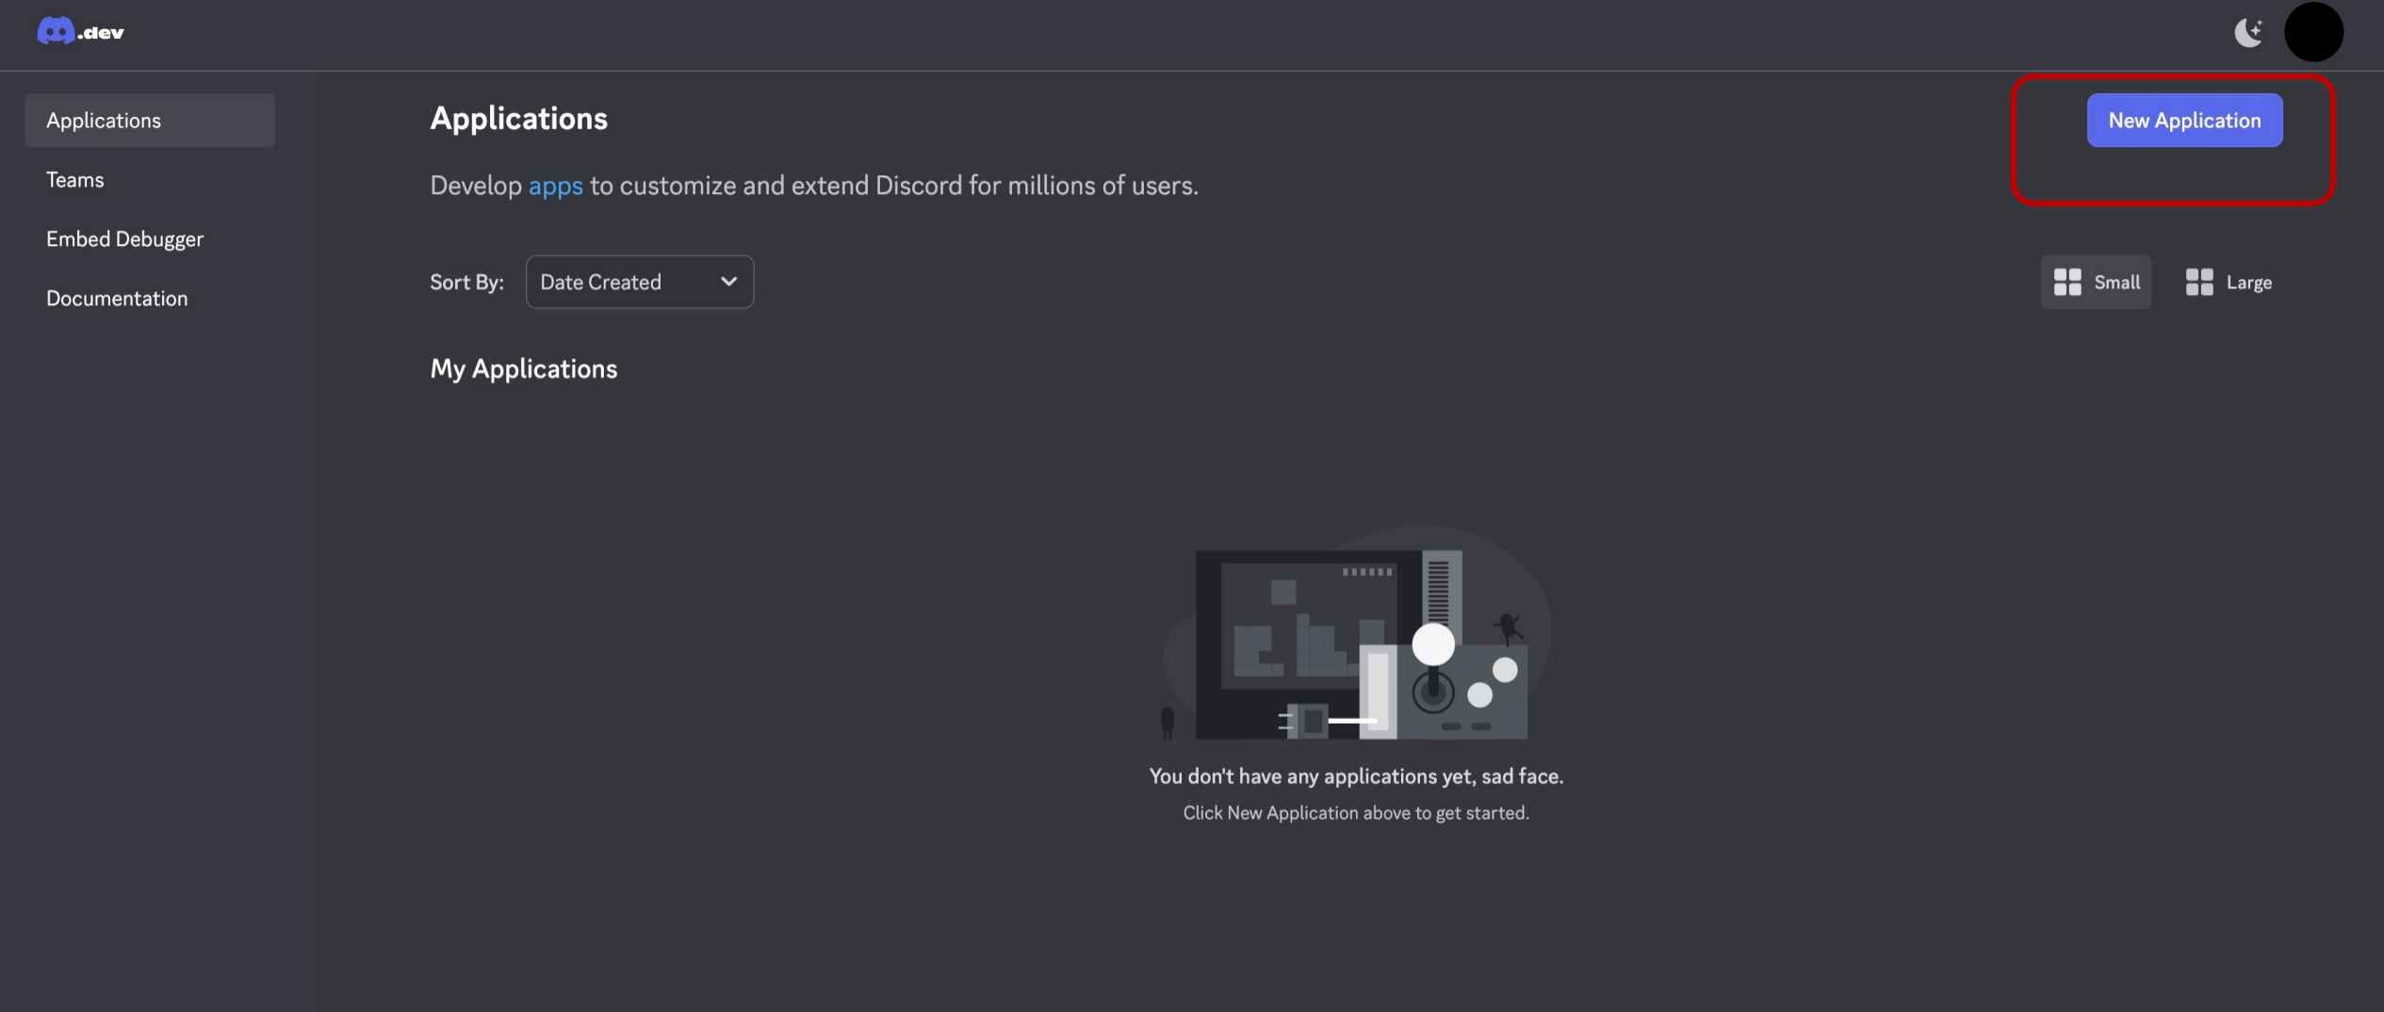Switch view to Large application cards

[x=2229, y=281]
